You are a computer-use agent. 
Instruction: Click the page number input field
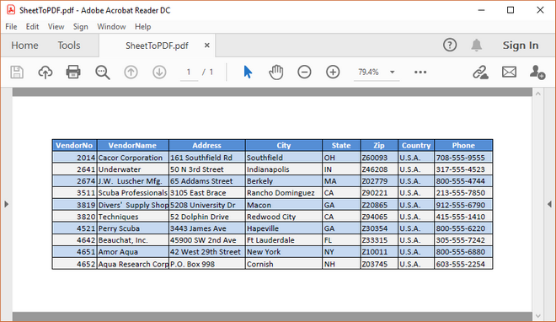coord(189,72)
